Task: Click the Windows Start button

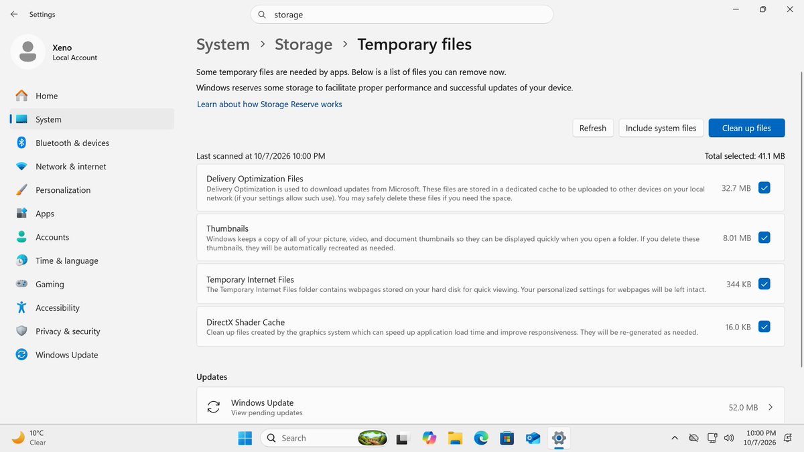Action: (245, 438)
